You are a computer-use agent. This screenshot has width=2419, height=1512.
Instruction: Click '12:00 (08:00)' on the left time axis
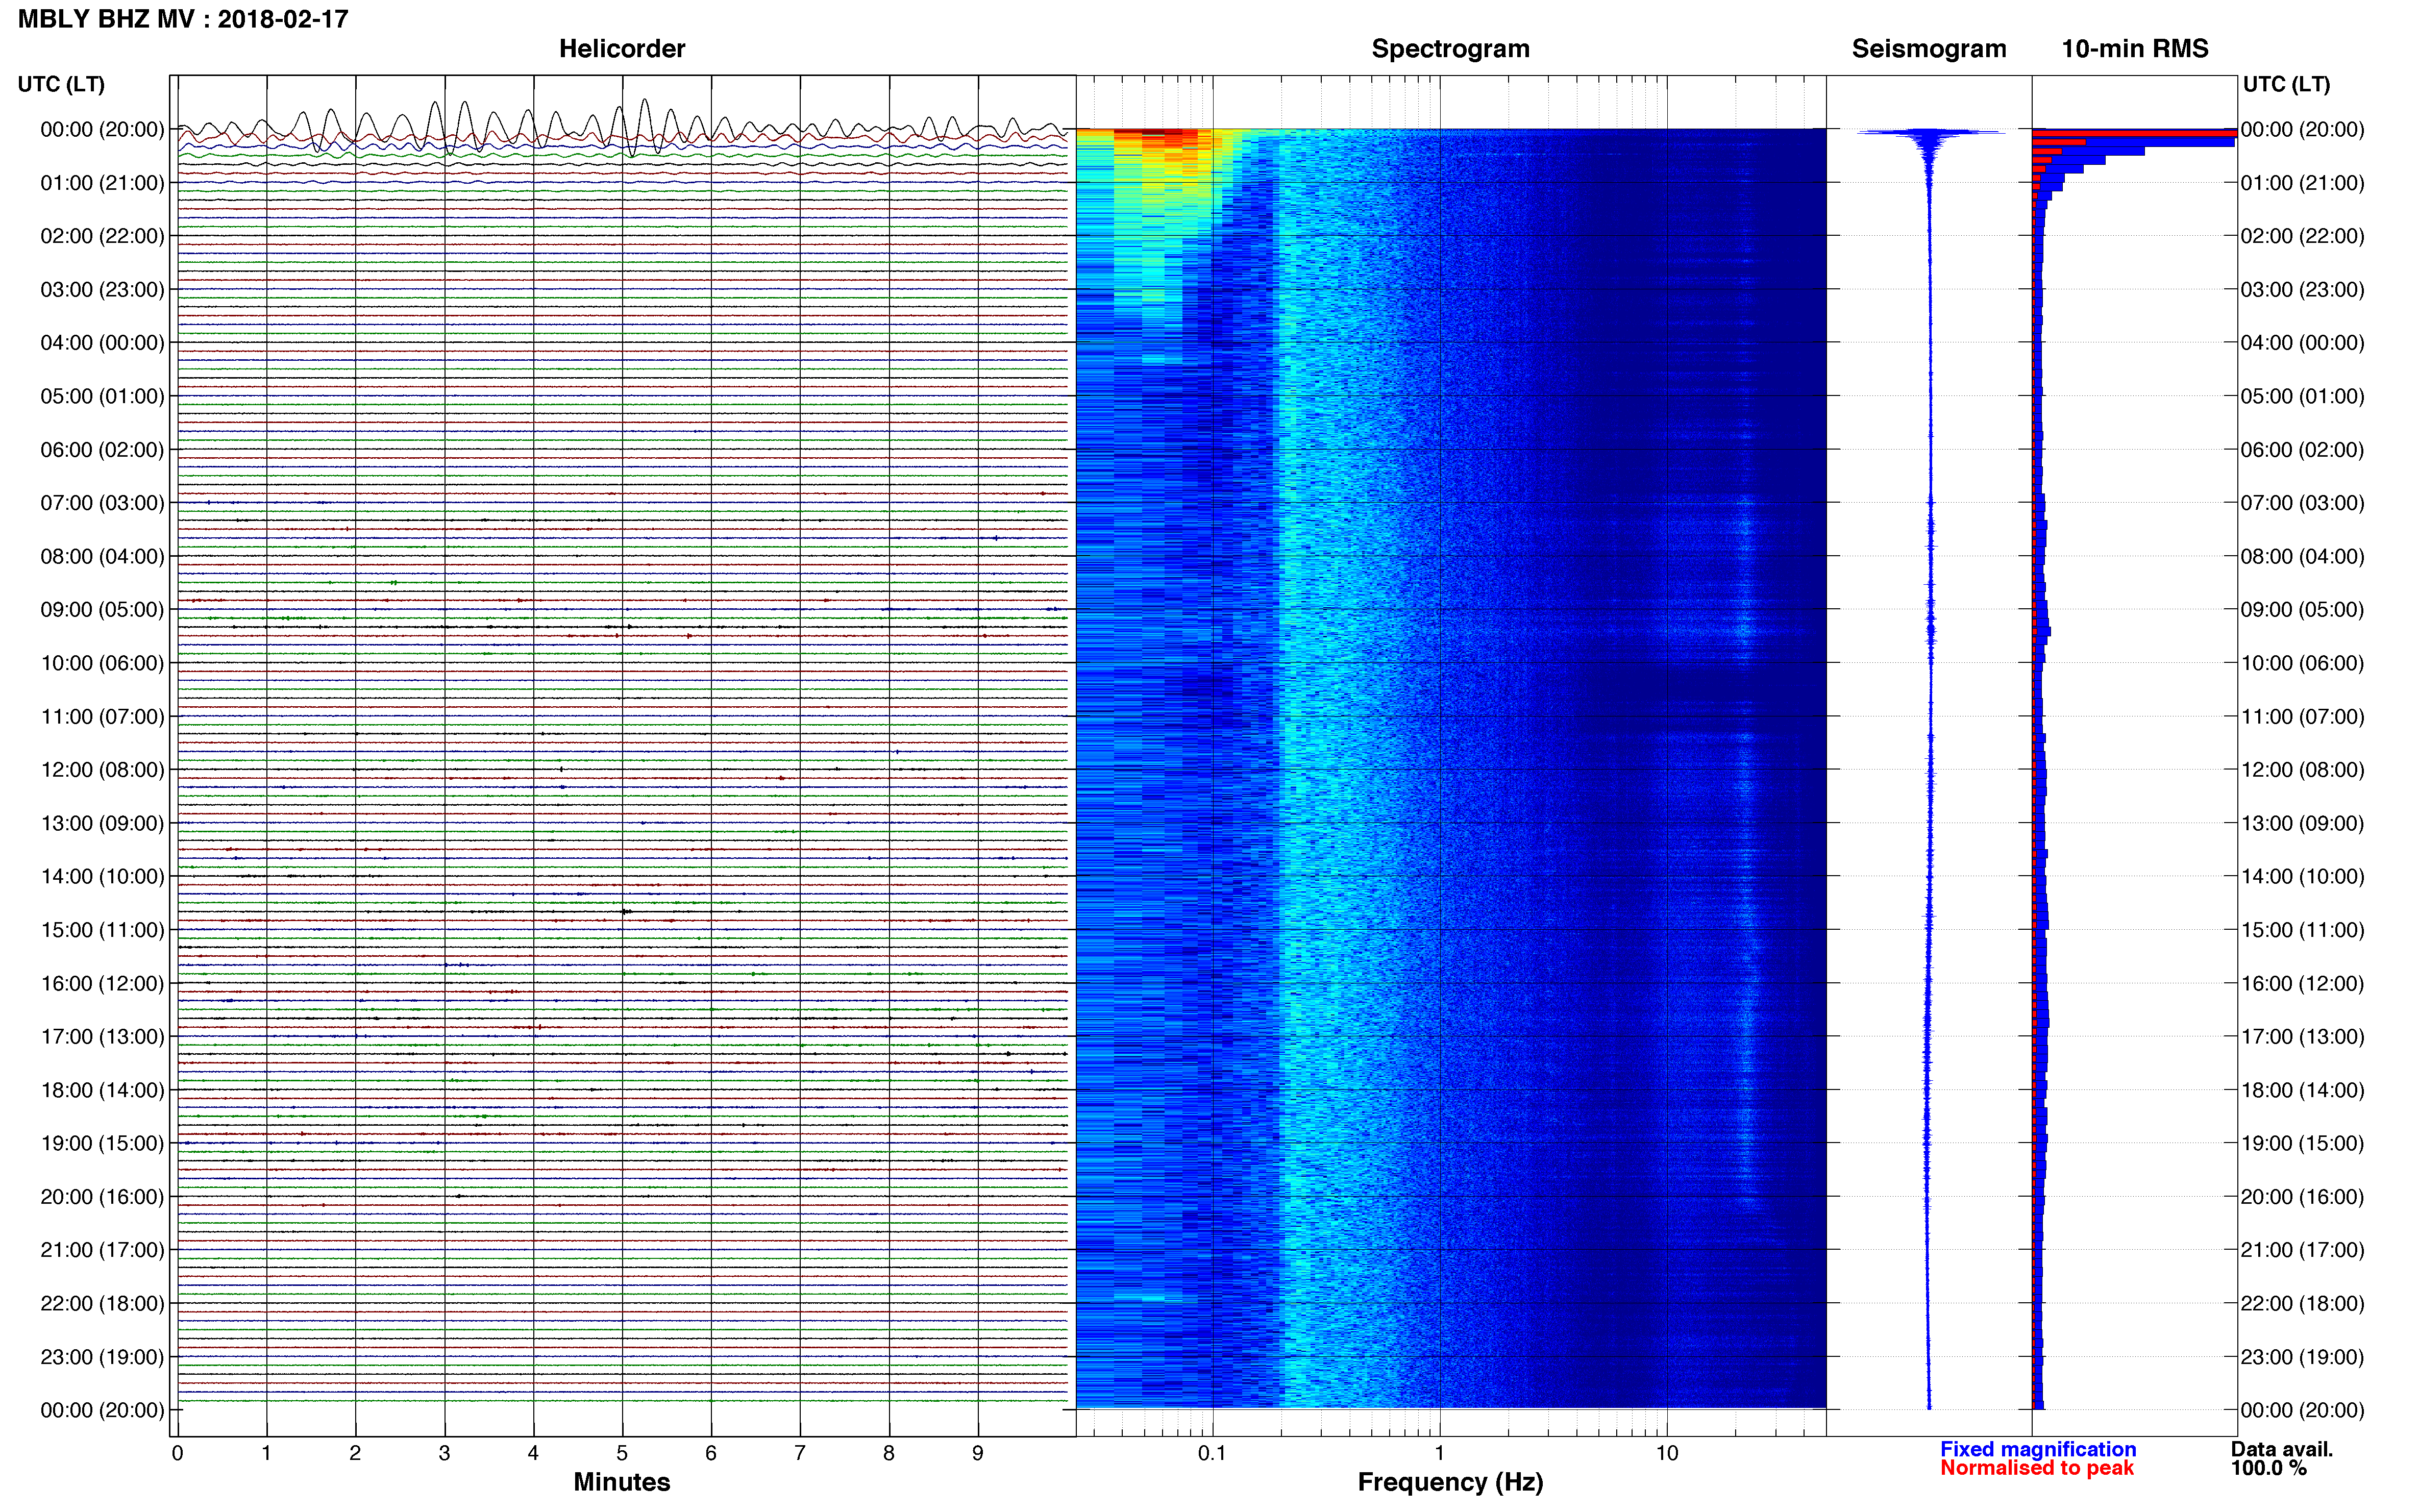[102, 770]
